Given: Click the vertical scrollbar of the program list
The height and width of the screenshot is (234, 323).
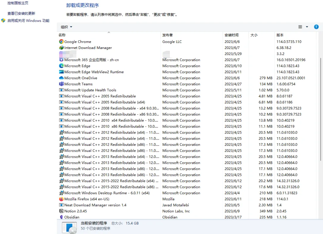Looking at the screenshot, I should [x=321, y=109].
